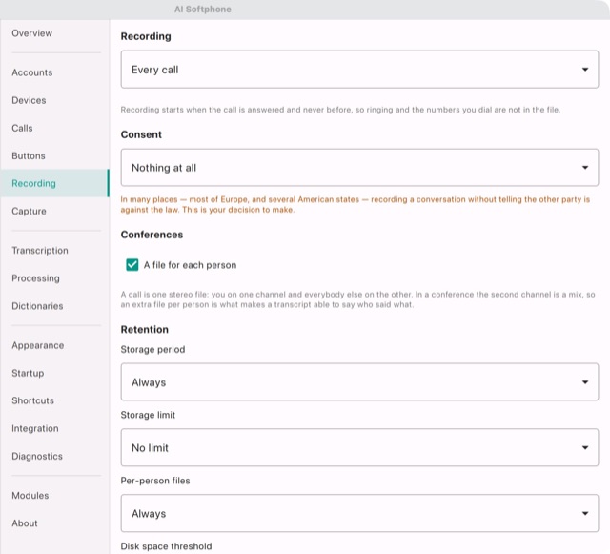
Task: Open the Buttons settings section
Action: (x=55, y=155)
